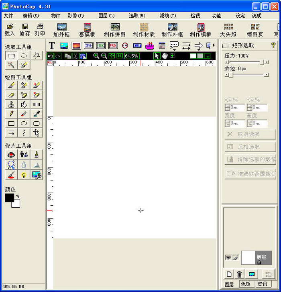Click the zoom out magnifier
281x292 pixels.
tap(104, 56)
